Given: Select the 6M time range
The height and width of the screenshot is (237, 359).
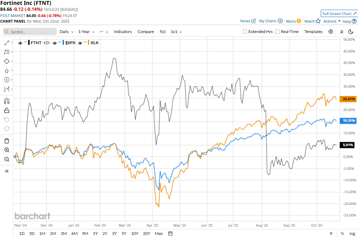Looking at the screenshot, I should tap(74, 233).
